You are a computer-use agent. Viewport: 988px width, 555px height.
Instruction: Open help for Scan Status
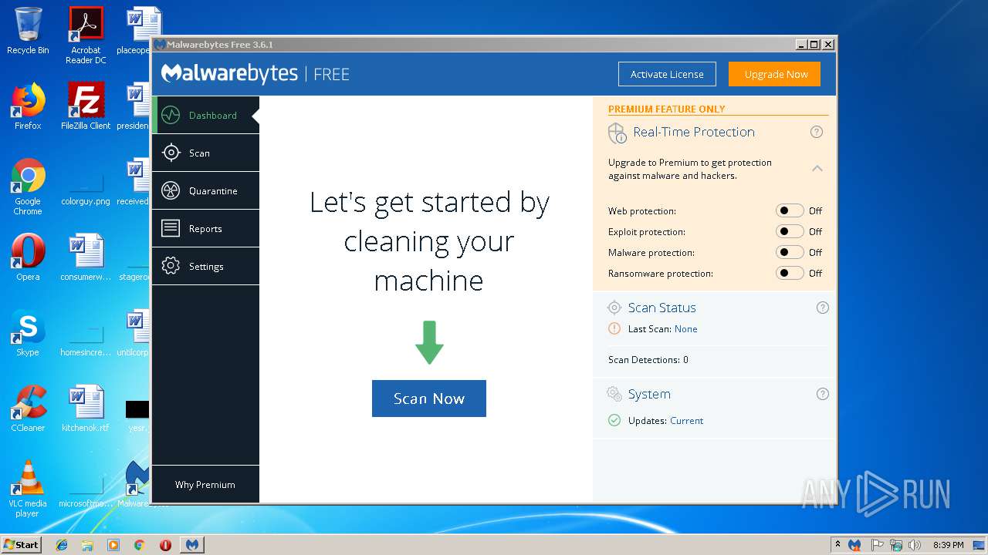pos(823,308)
